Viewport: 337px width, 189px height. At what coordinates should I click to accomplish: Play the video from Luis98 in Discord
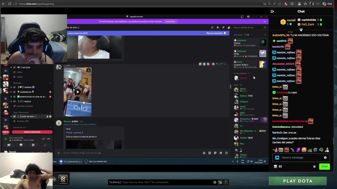point(77,92)
